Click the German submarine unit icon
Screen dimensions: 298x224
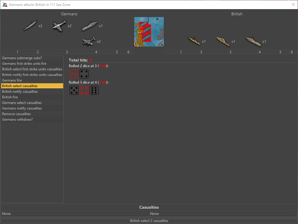30,25
